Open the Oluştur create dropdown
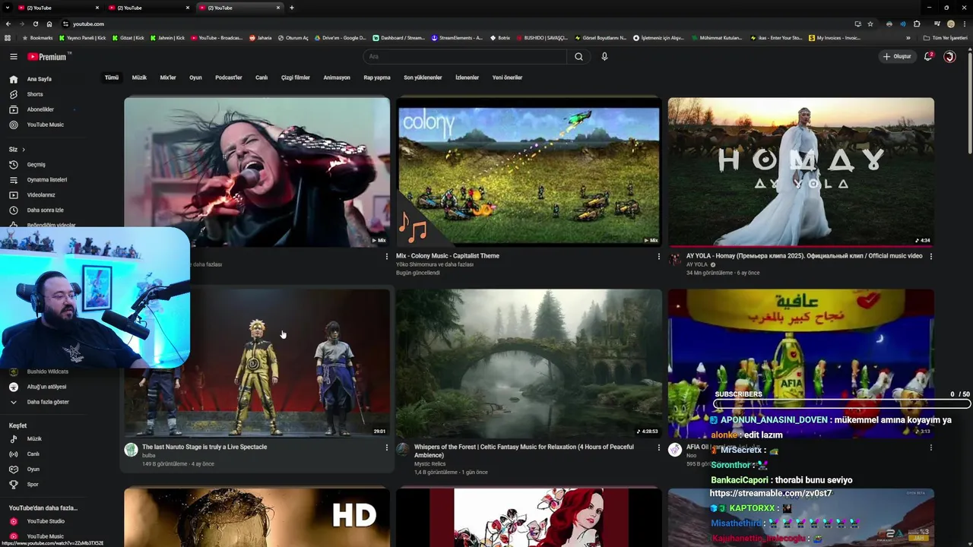 point(896,56)
